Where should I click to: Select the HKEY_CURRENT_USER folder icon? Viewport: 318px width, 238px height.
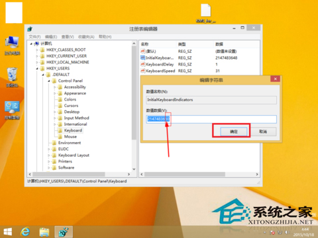point(42,56)
